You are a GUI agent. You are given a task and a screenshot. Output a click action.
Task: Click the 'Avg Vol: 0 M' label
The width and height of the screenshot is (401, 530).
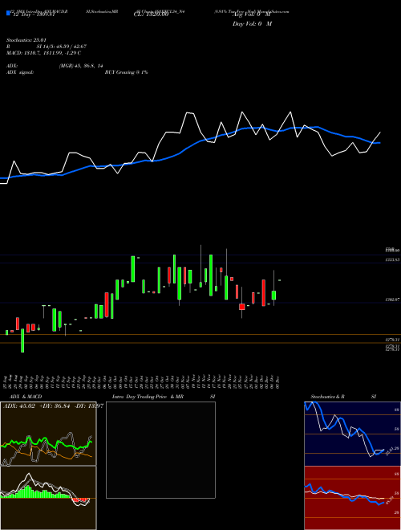click(x=251, y=14)
